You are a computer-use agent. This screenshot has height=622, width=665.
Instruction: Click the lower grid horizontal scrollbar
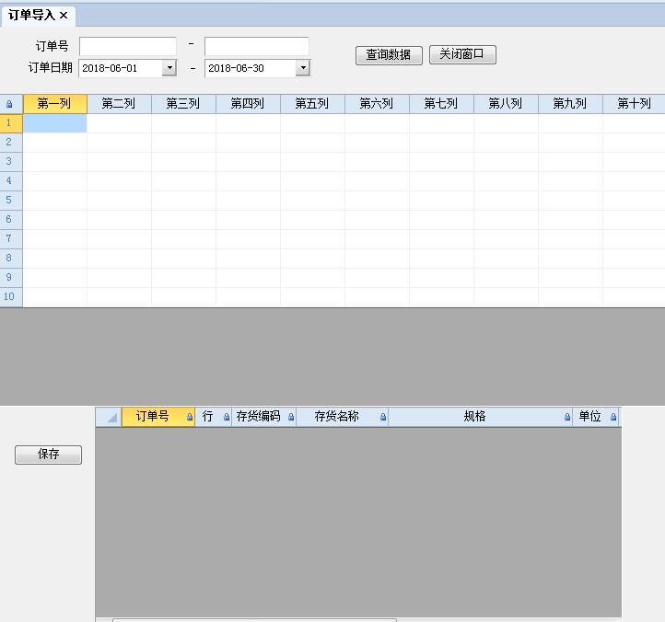(x=254, y=620)
